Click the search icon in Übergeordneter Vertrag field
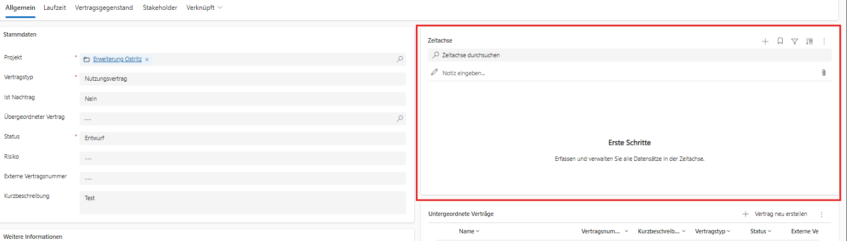 tap(400, 118)
